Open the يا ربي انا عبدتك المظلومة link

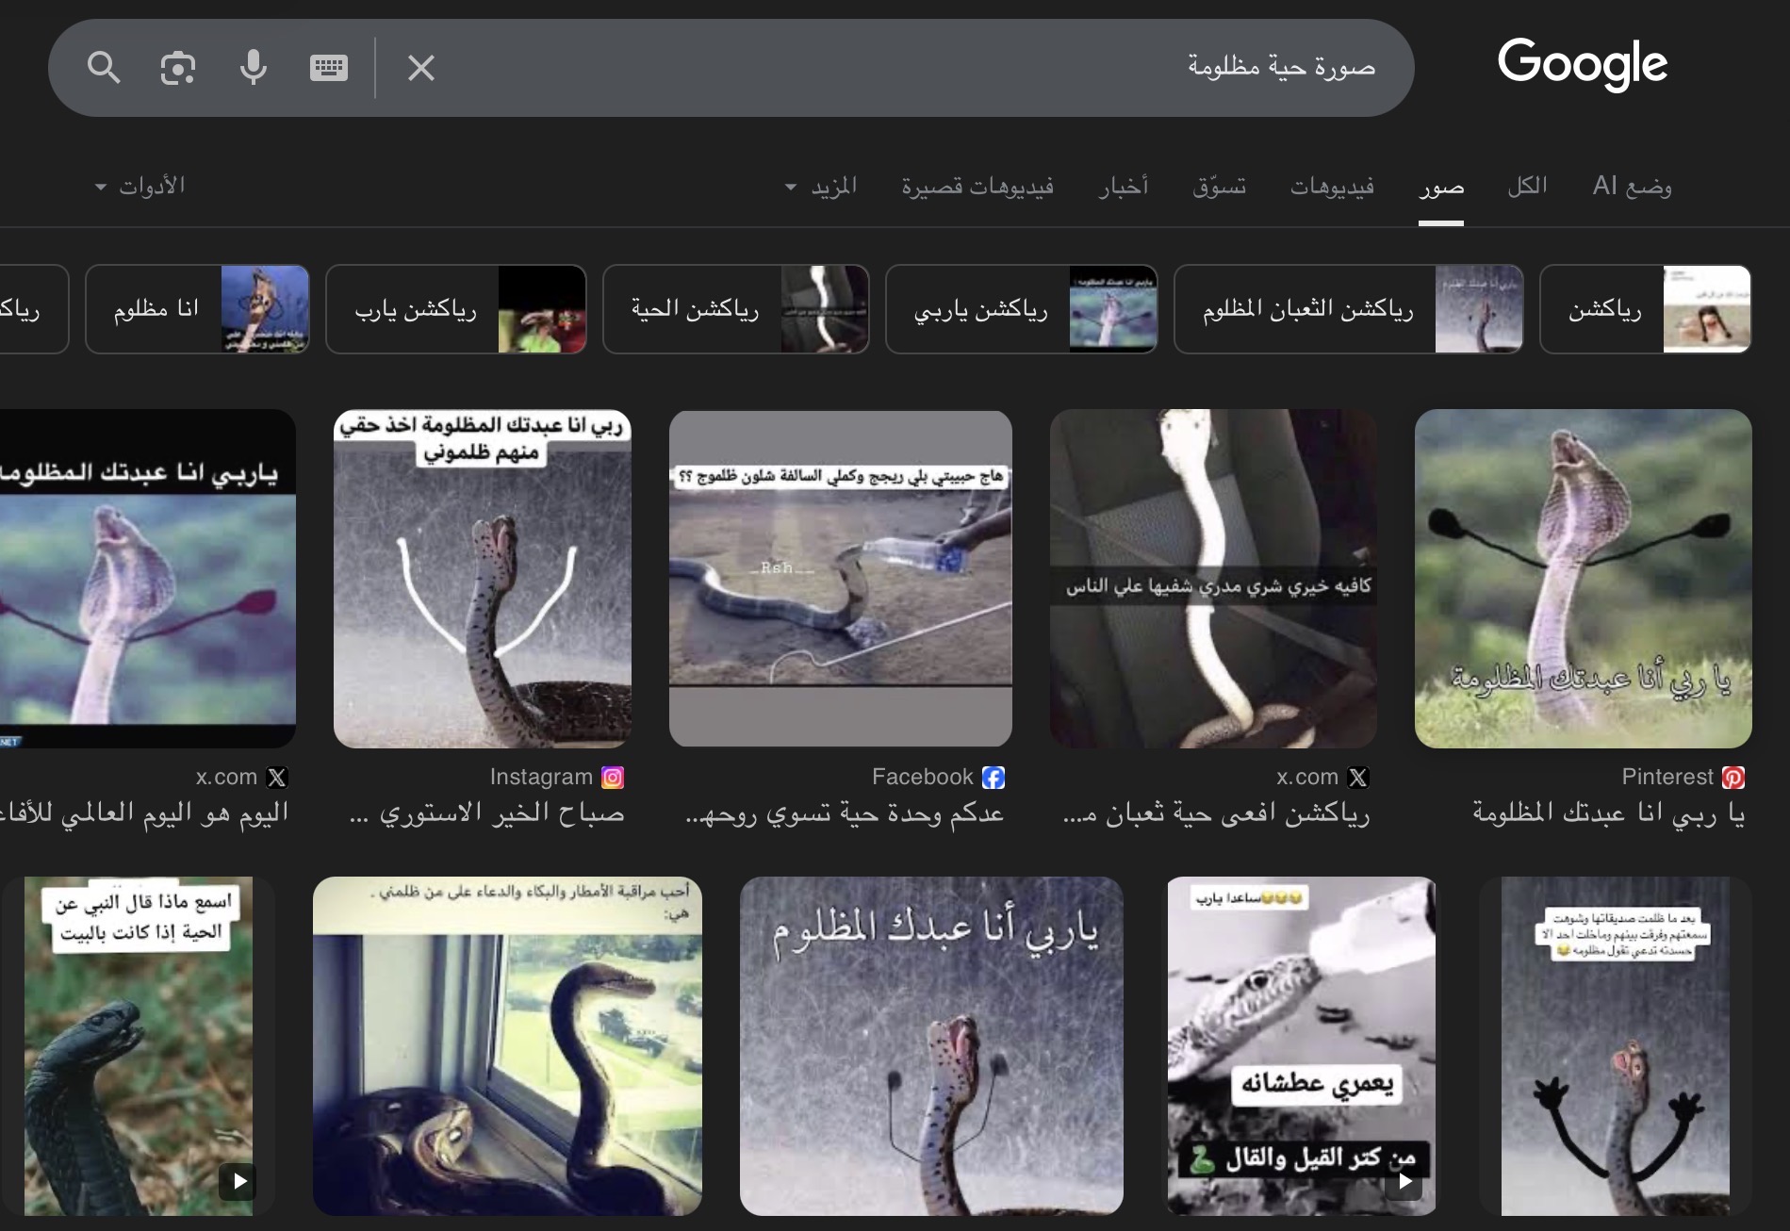[1608, 812]
